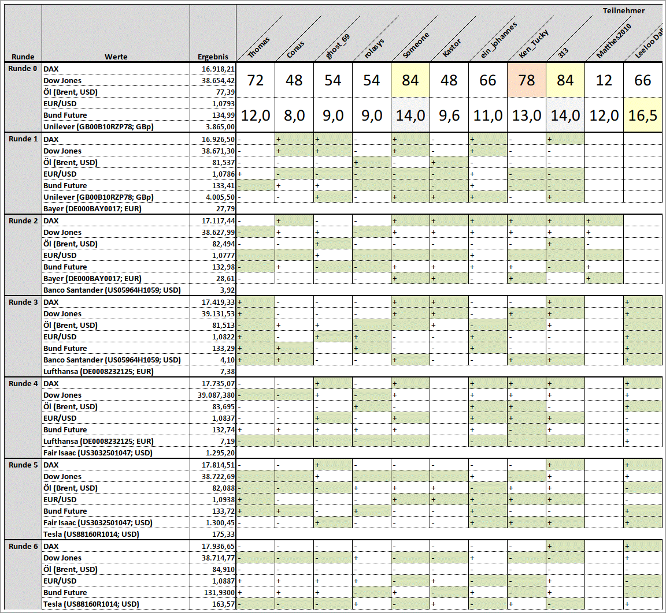This screenshot has height=613, width=666.
Task: Click Kastor's 9,6 value cell
Action: 449,115
